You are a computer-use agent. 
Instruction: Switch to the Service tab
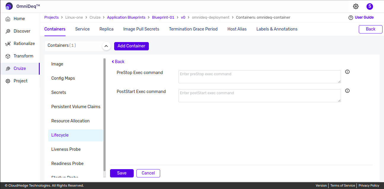pos(82,29)
